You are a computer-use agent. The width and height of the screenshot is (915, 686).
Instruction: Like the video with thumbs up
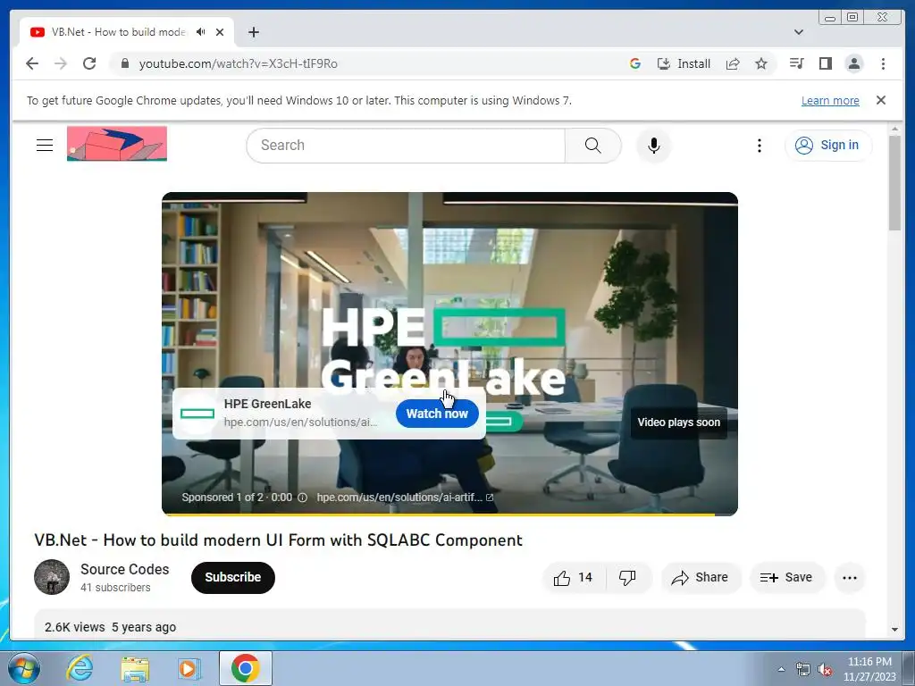(573, 578)
